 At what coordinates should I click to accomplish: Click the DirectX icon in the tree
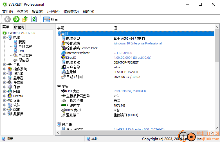pyautogui.click(x=10, y=96)
